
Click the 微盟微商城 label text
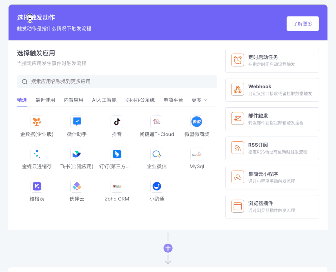197,134
